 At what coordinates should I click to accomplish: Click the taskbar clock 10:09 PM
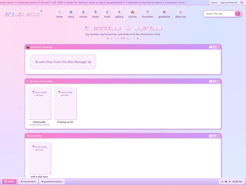click(237, 181)
